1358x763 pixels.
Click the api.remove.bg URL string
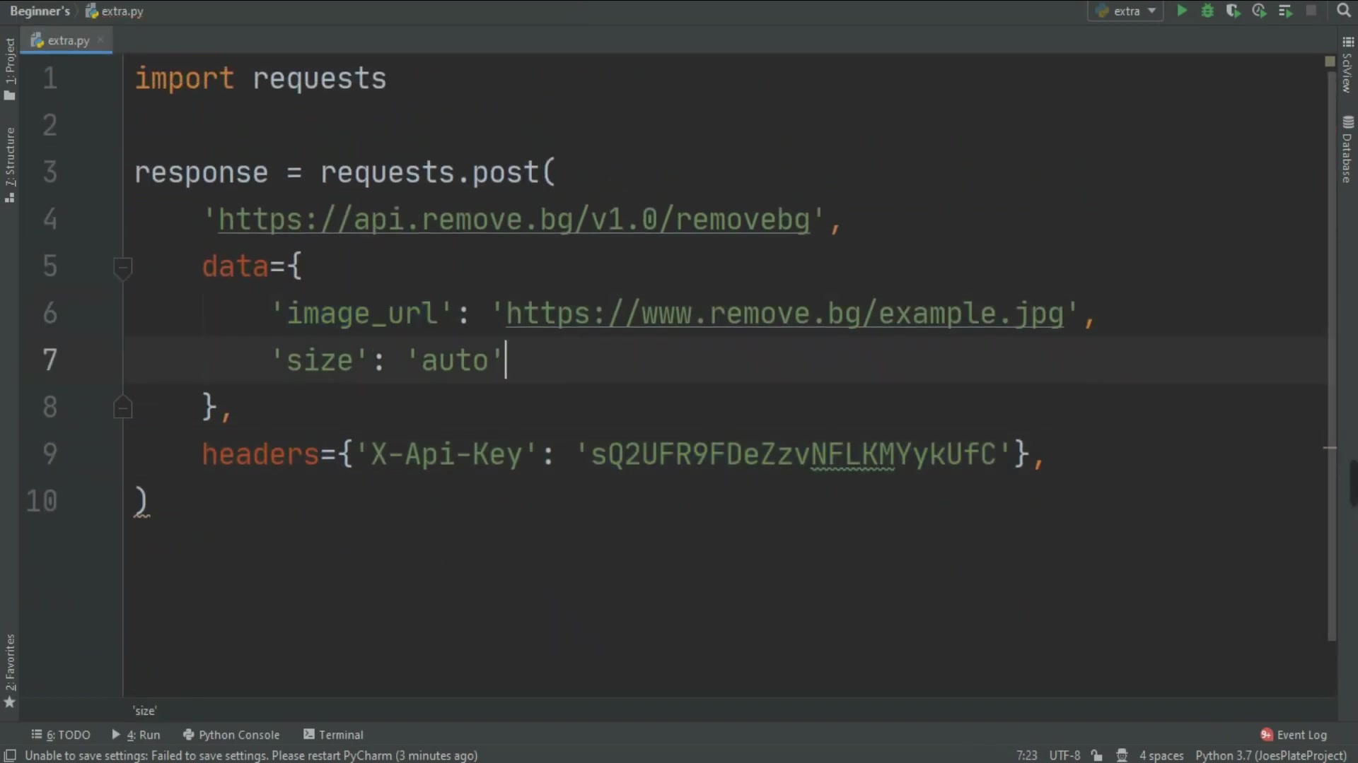click(x=513, y=219)
